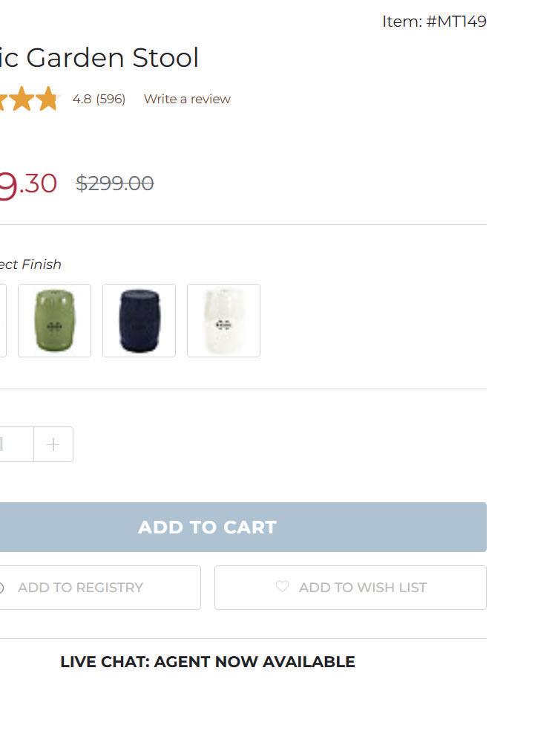This screenshot has width=555, height=737.
Task: Click the plus icon to increase quantity
Action: pos(53,444)
